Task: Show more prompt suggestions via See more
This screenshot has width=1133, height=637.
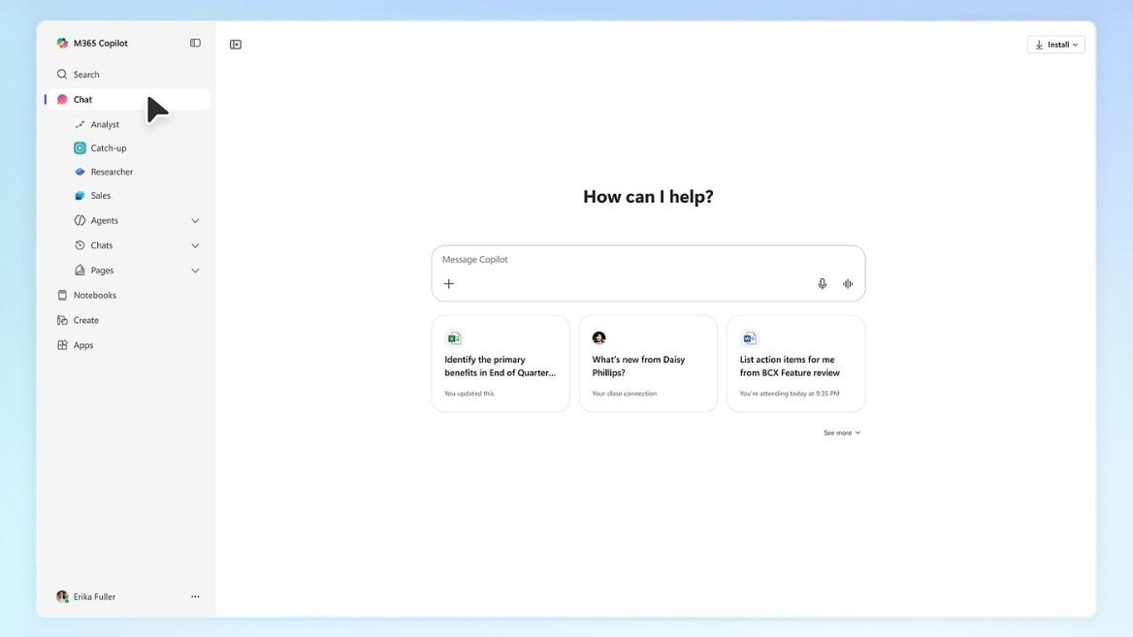Action: tap(841, 433)
